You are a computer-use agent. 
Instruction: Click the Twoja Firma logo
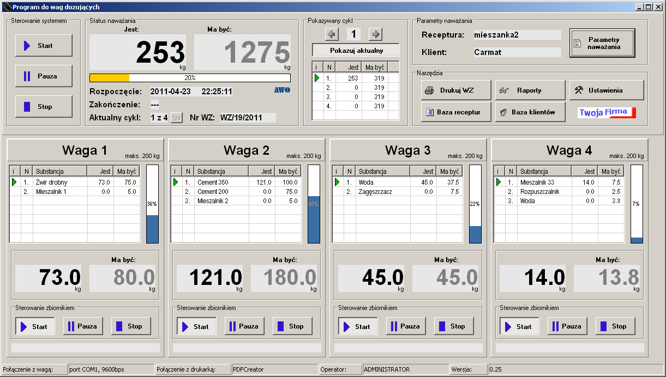click(607, 113)
